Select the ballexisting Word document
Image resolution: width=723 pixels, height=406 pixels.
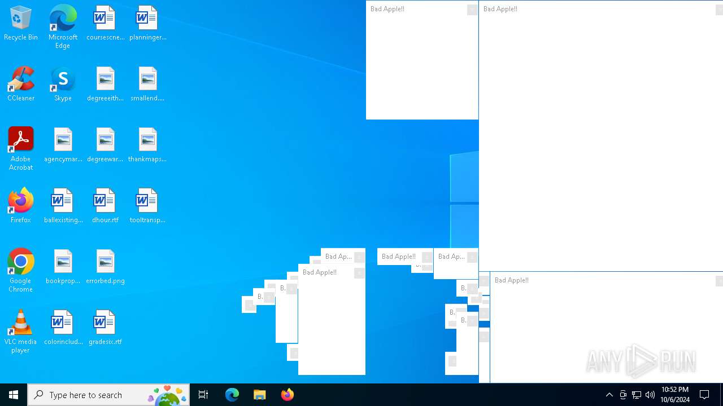(63, 206)
